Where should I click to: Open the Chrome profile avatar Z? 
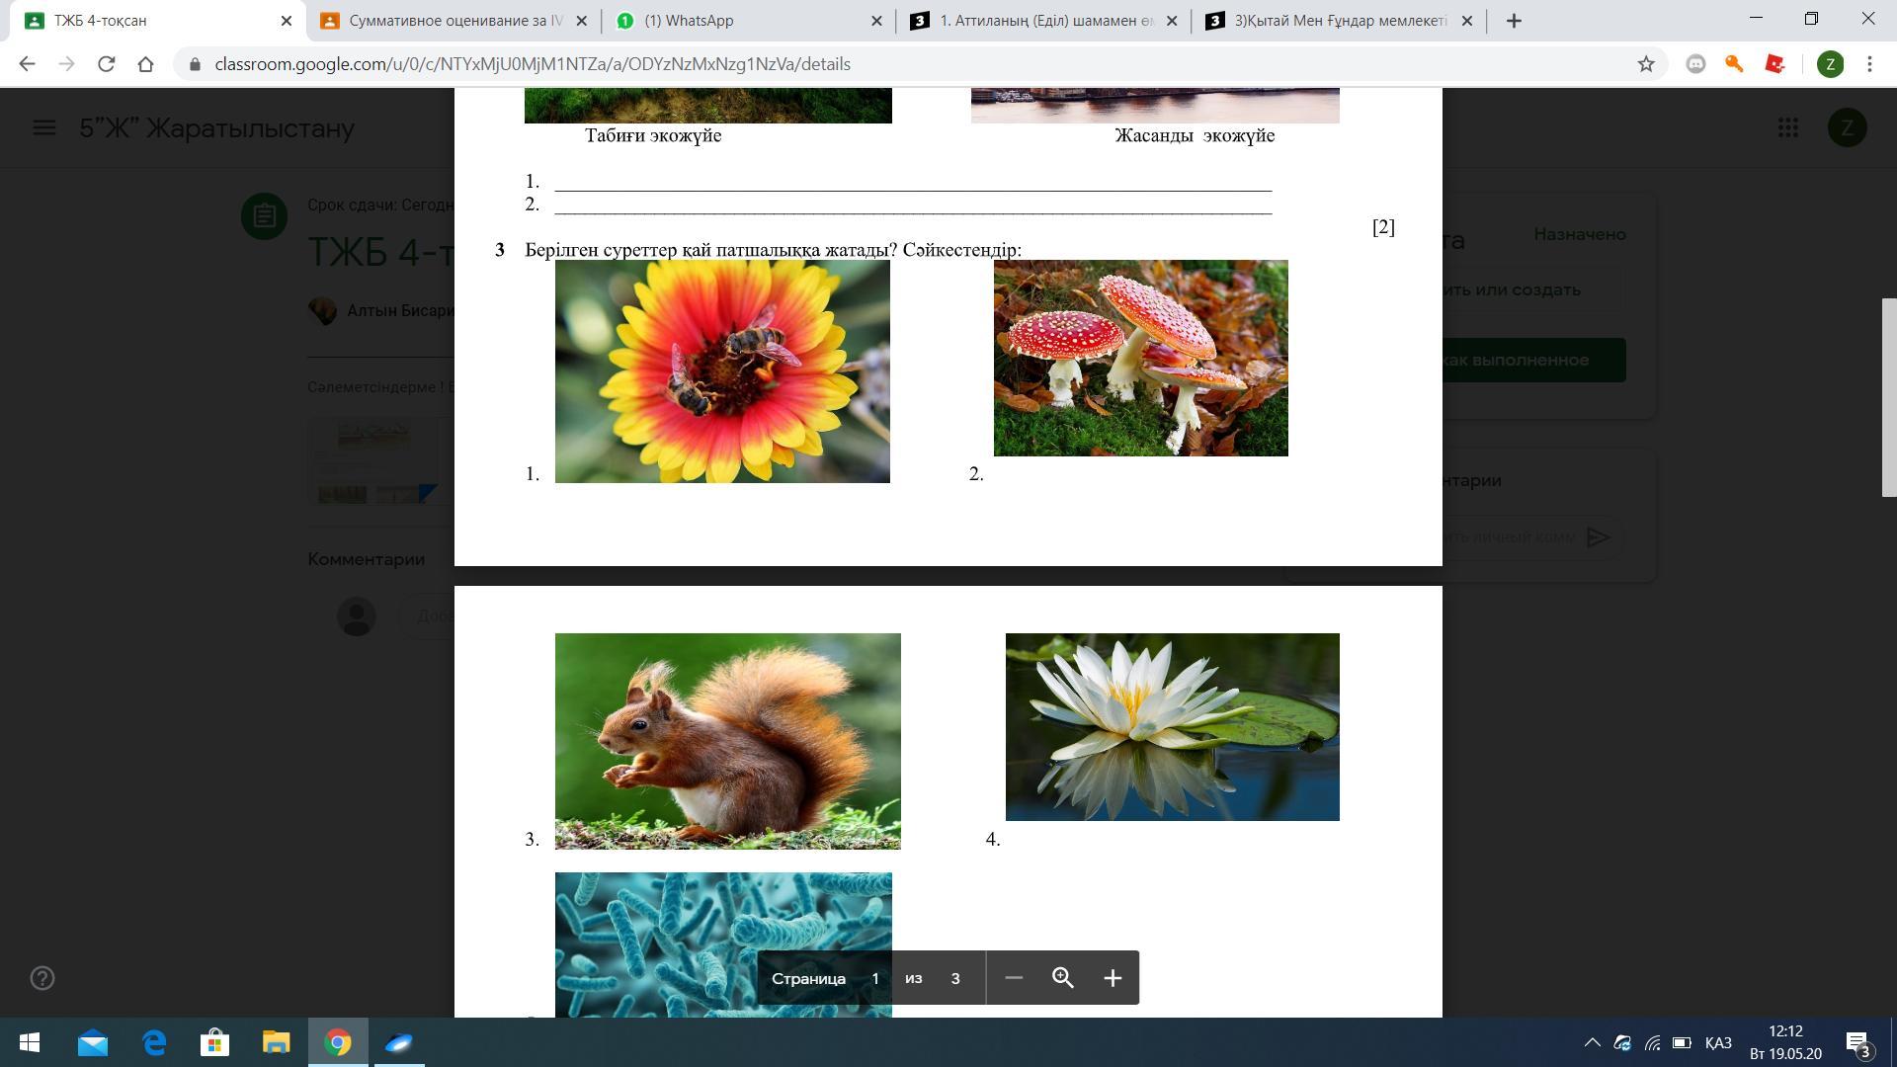tap(1830, 64)
